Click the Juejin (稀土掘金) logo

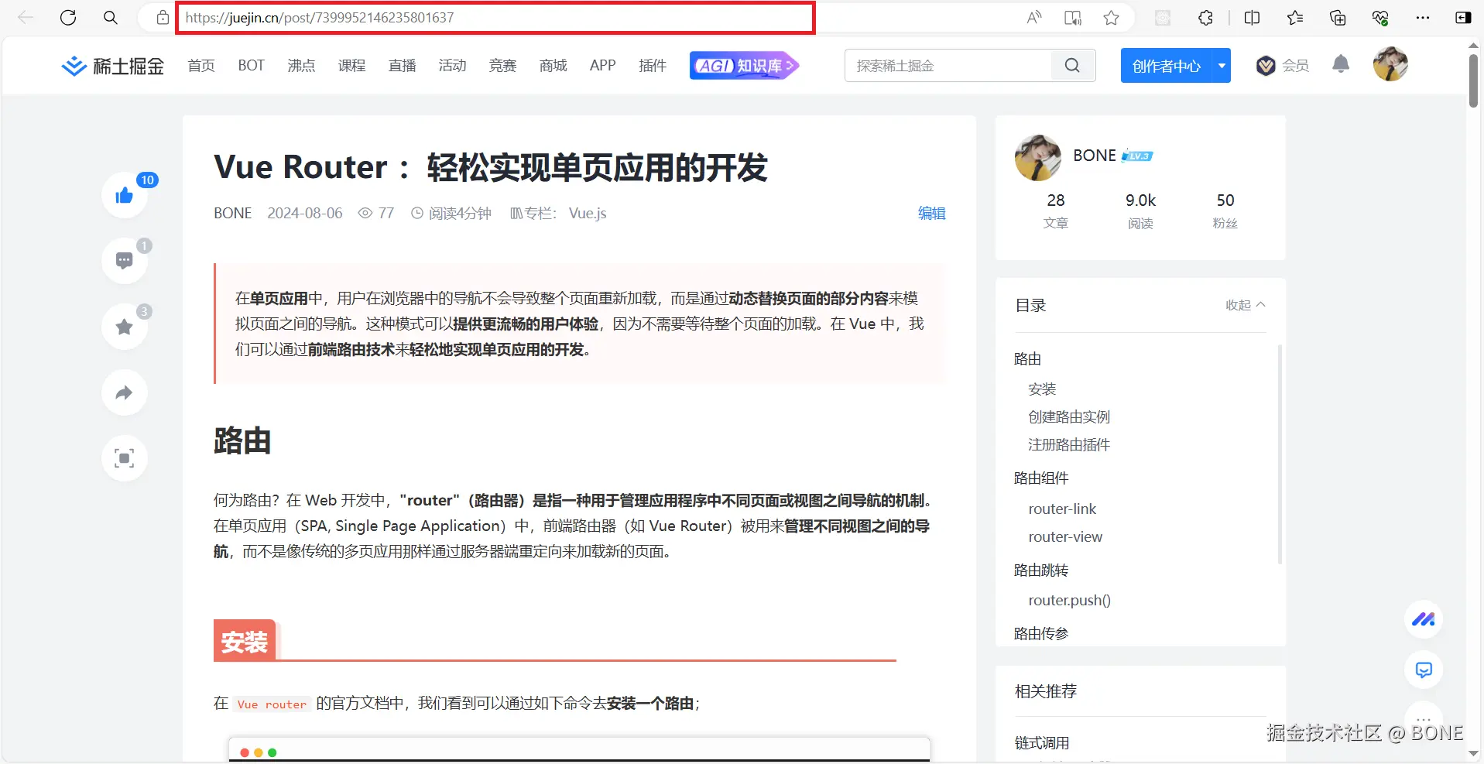tap(111, 65)
